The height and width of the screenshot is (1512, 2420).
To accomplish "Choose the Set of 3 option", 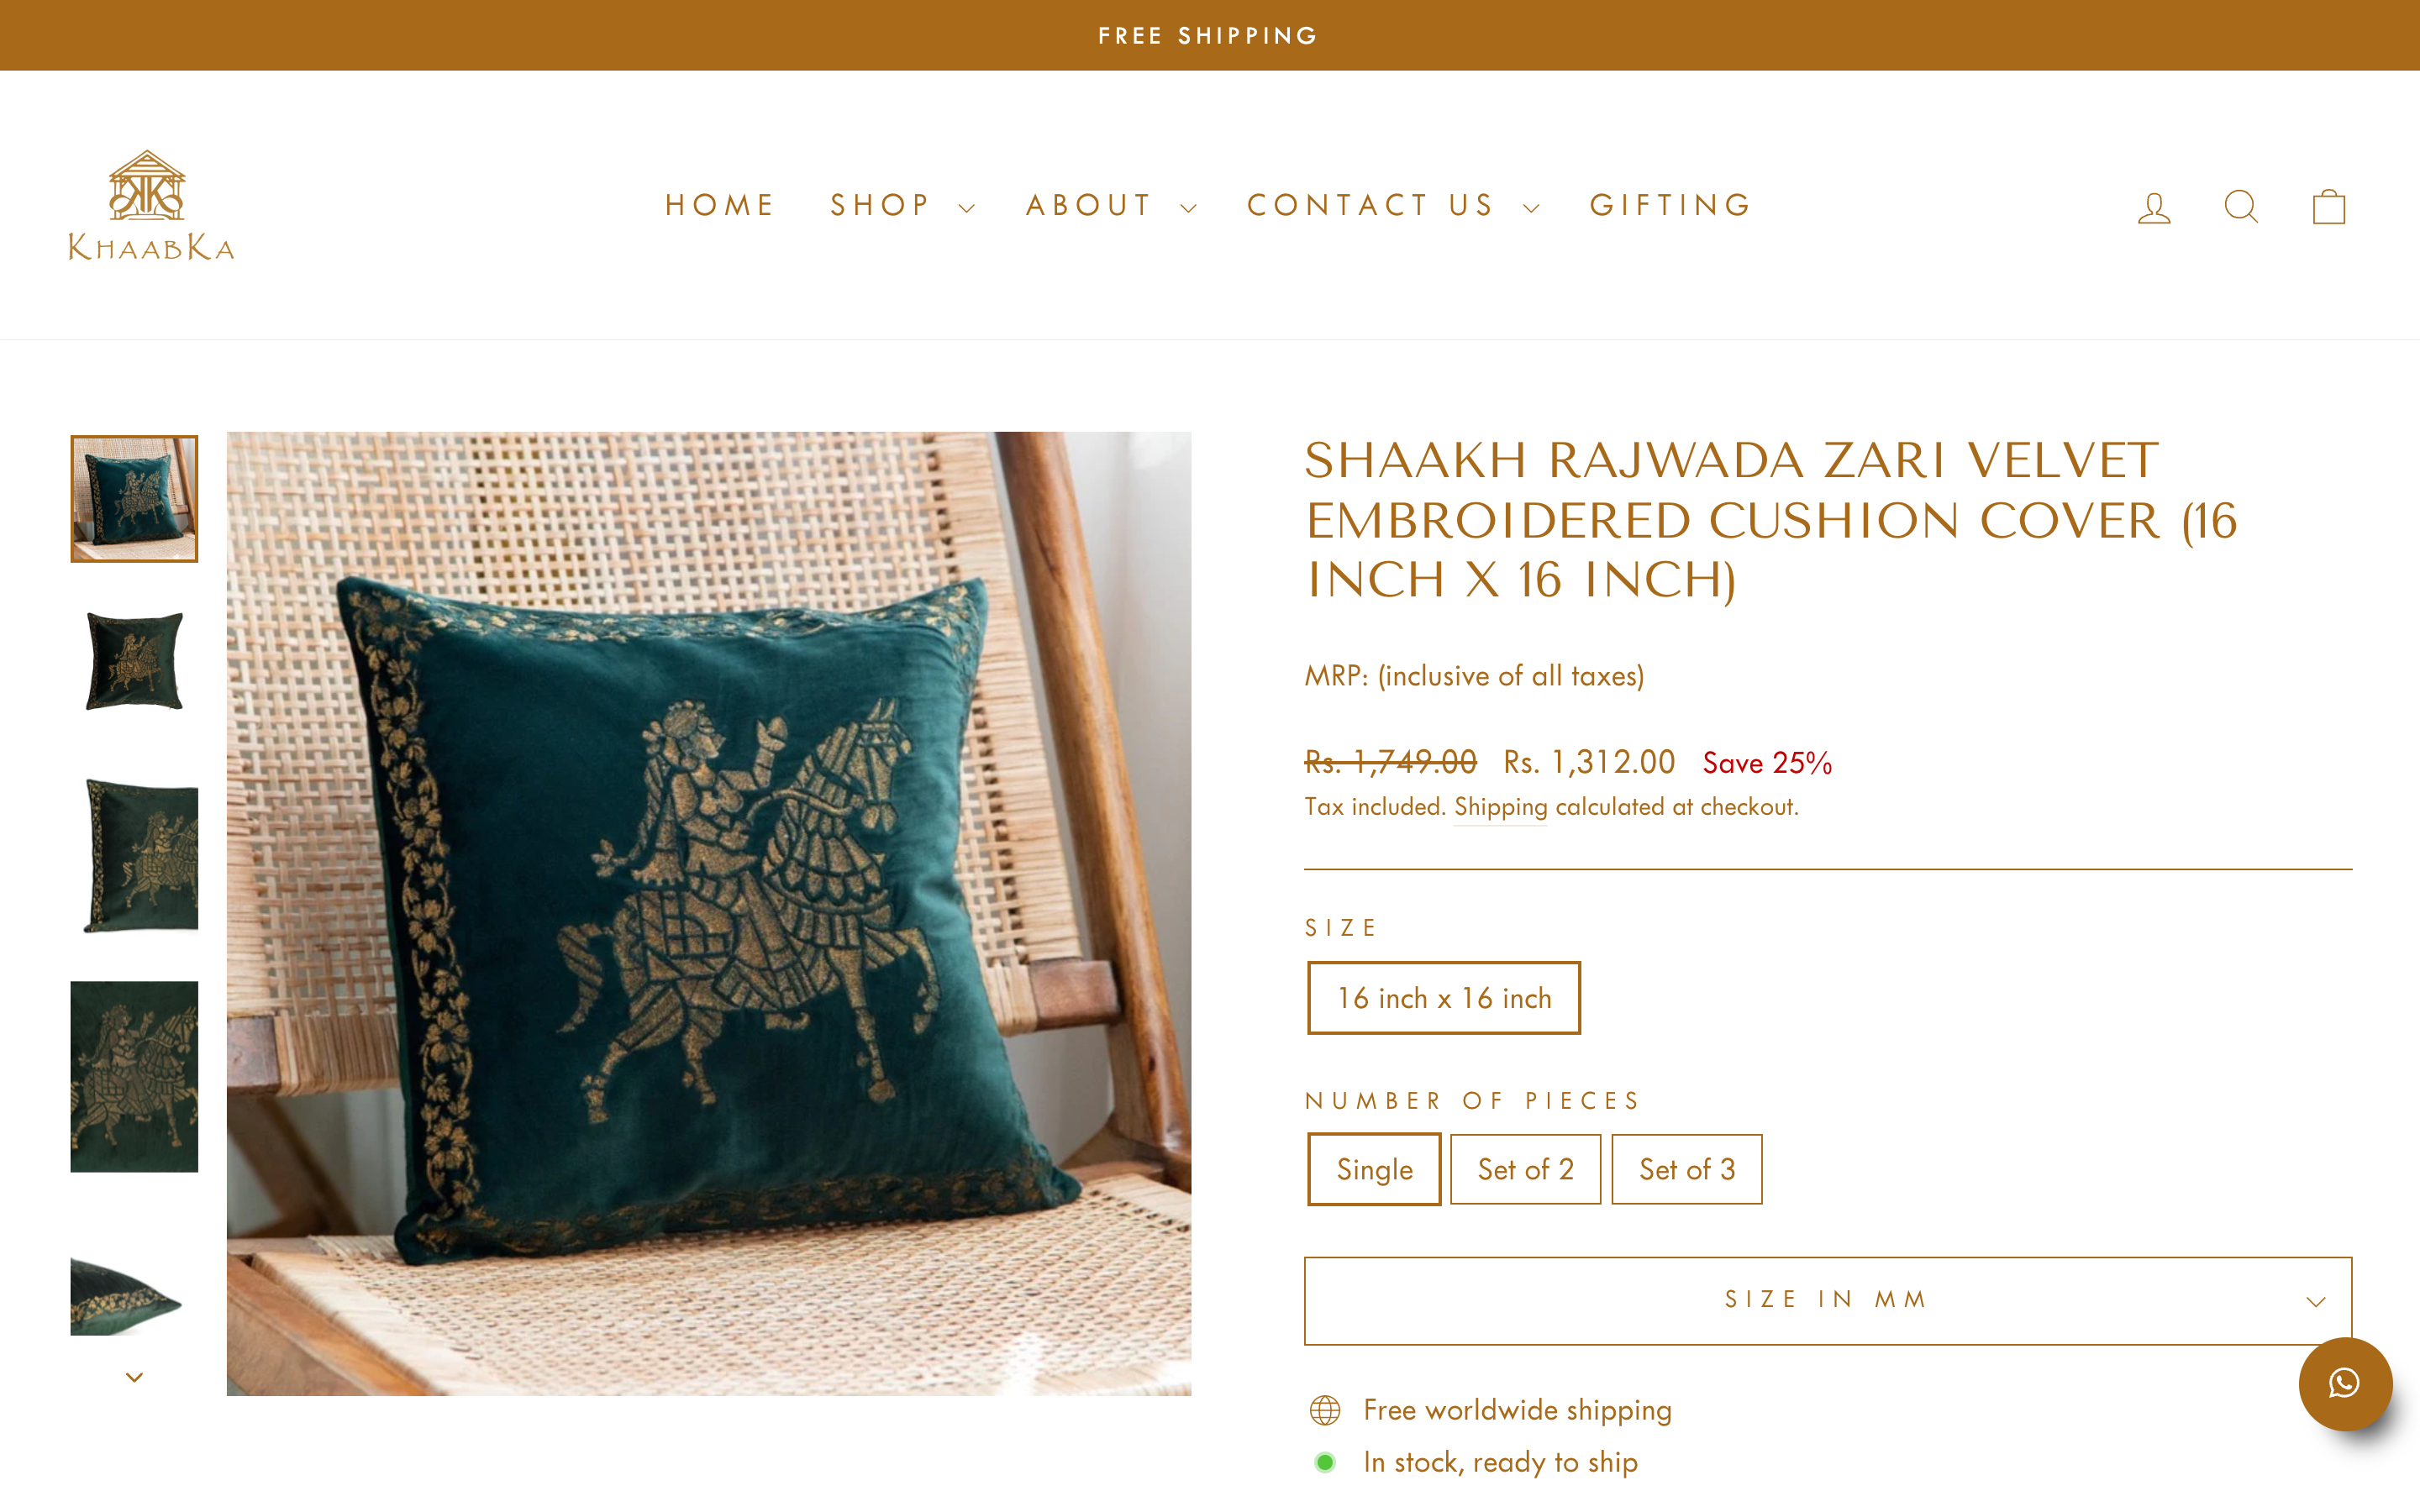I will pos(1686,1169).
